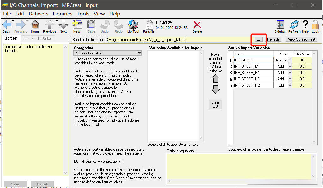Click the notes text area

click(33, 110)
